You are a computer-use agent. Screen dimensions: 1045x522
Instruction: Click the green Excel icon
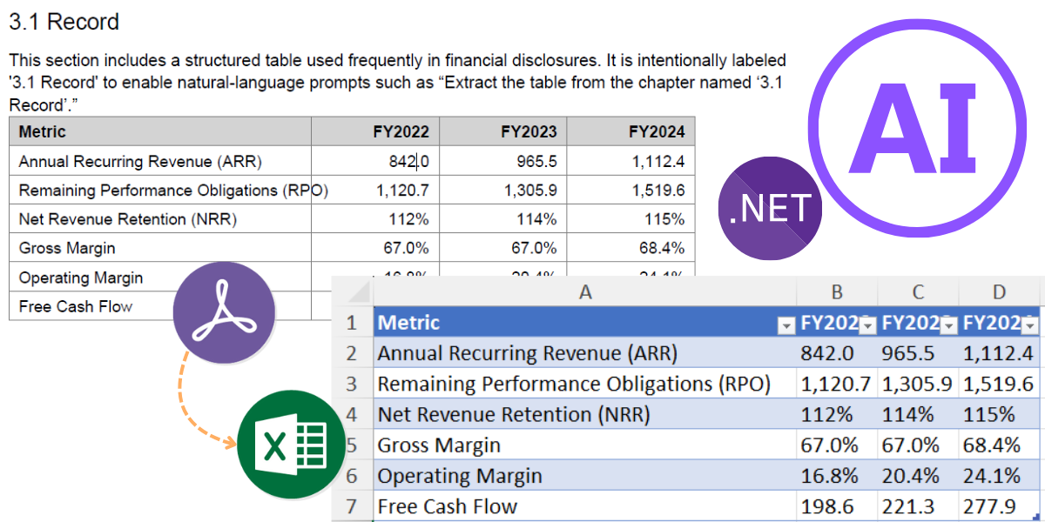[x=293, y=445]
